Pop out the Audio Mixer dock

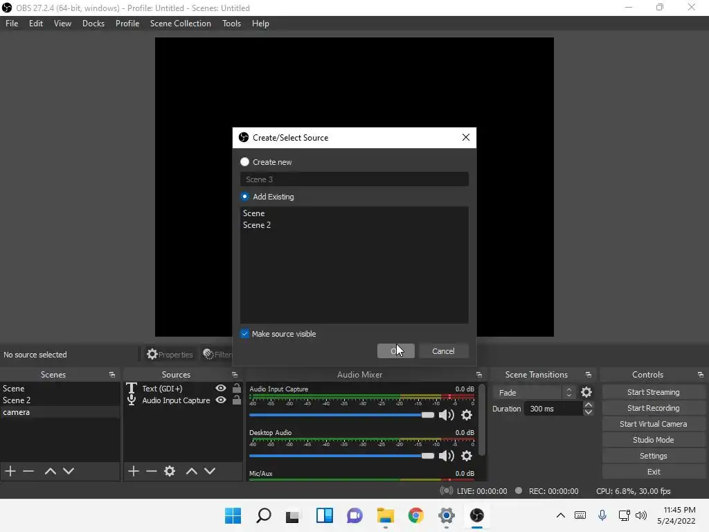(x=479, y=375)
